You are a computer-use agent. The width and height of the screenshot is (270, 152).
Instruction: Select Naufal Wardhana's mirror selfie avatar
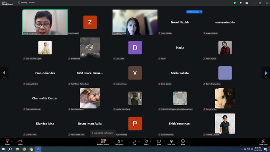135,98
